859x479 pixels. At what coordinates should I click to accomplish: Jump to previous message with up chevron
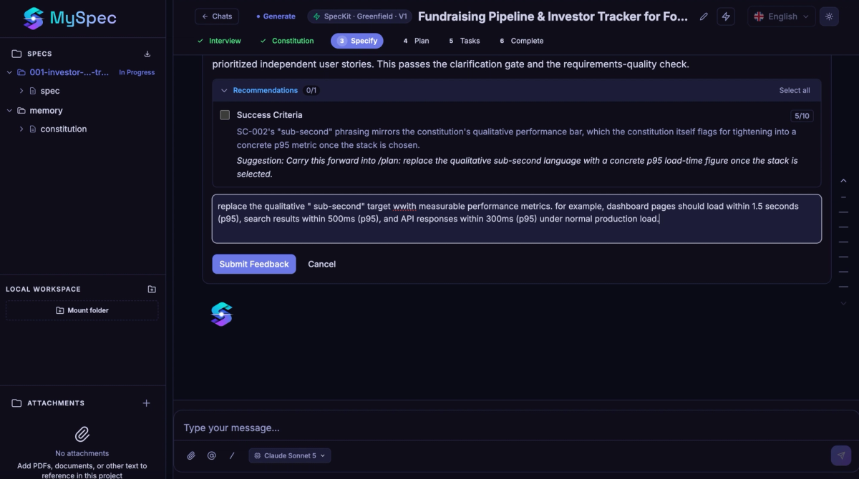pos(843,181)
